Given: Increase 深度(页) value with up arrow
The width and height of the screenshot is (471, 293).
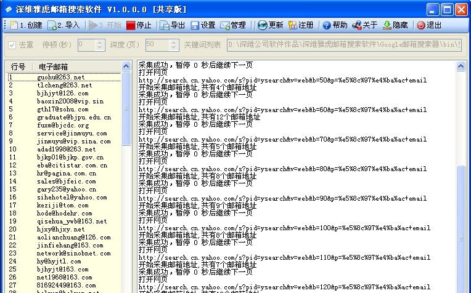Looking at the screenshot, I should [174, 42].
